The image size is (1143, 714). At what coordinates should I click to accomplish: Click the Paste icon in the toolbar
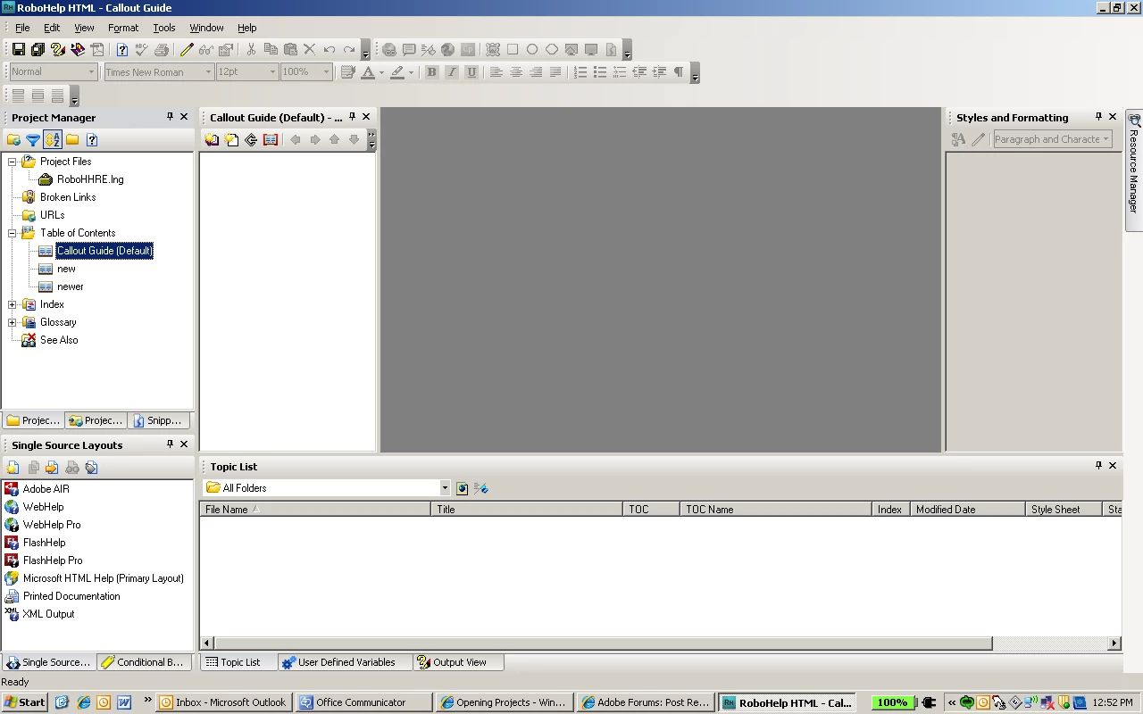(290, 50)
